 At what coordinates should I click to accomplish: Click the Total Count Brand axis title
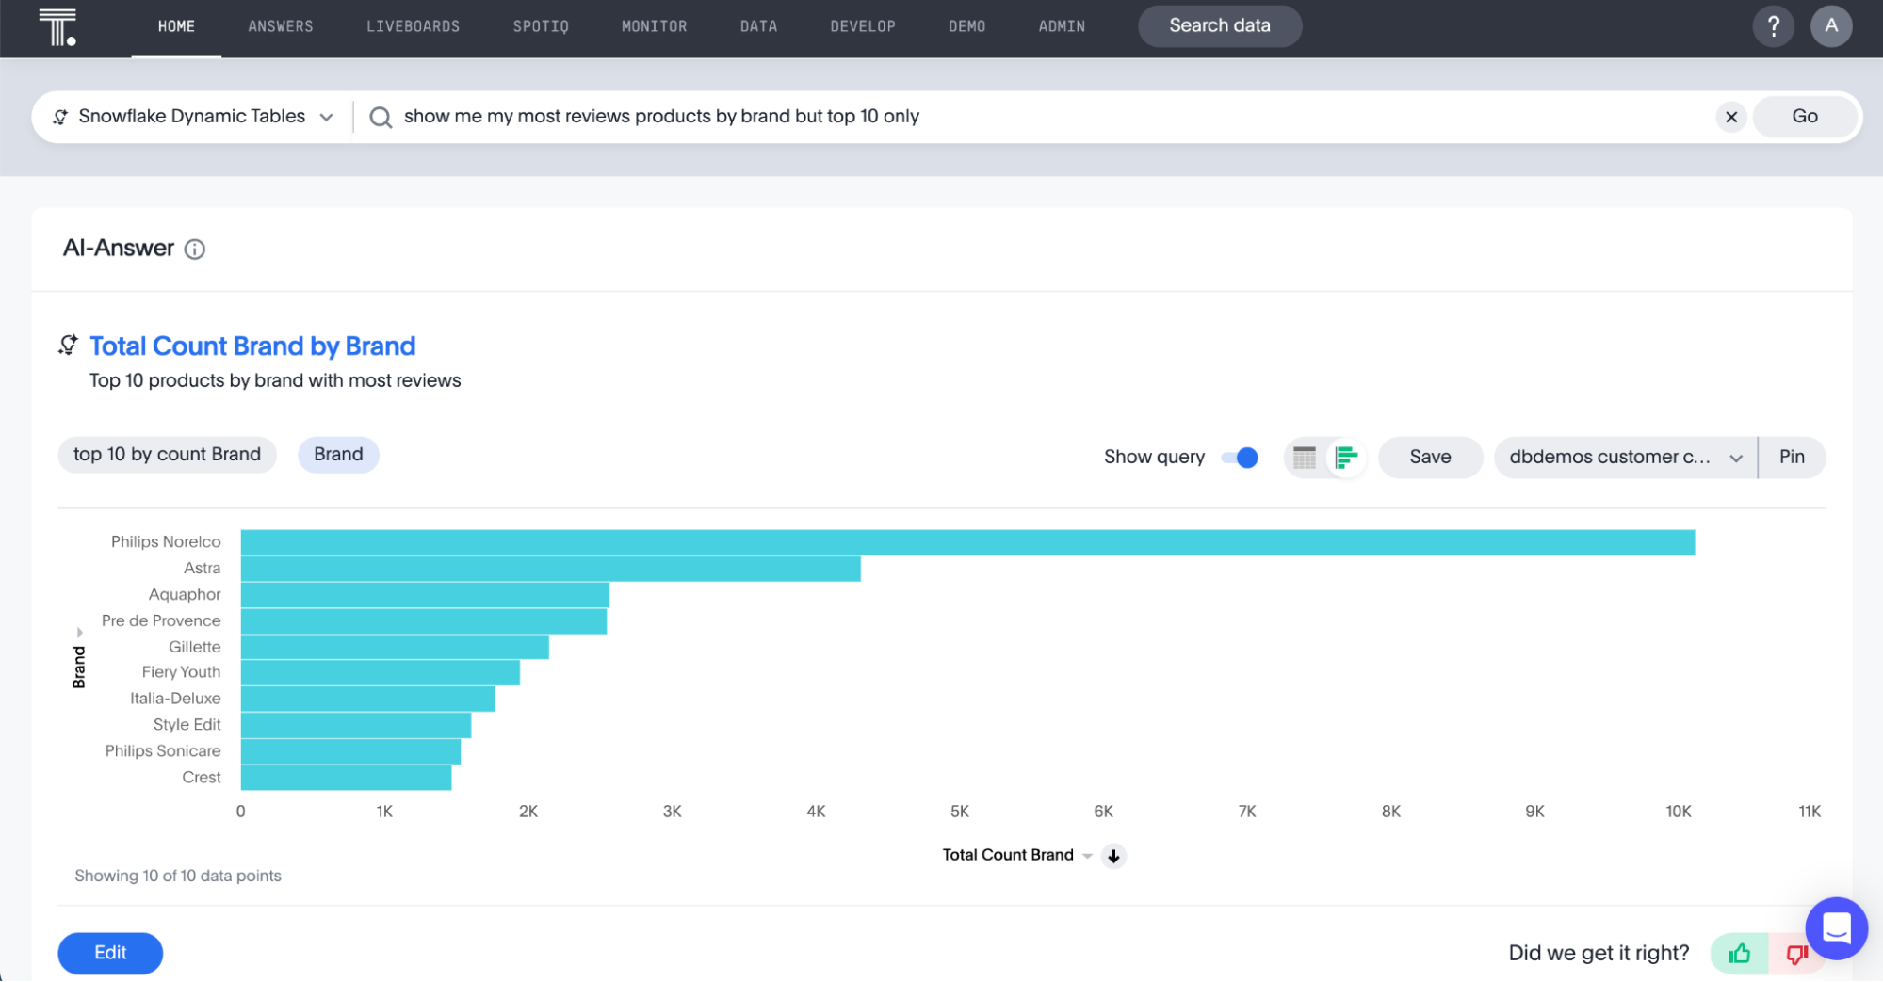[1007, 856]
